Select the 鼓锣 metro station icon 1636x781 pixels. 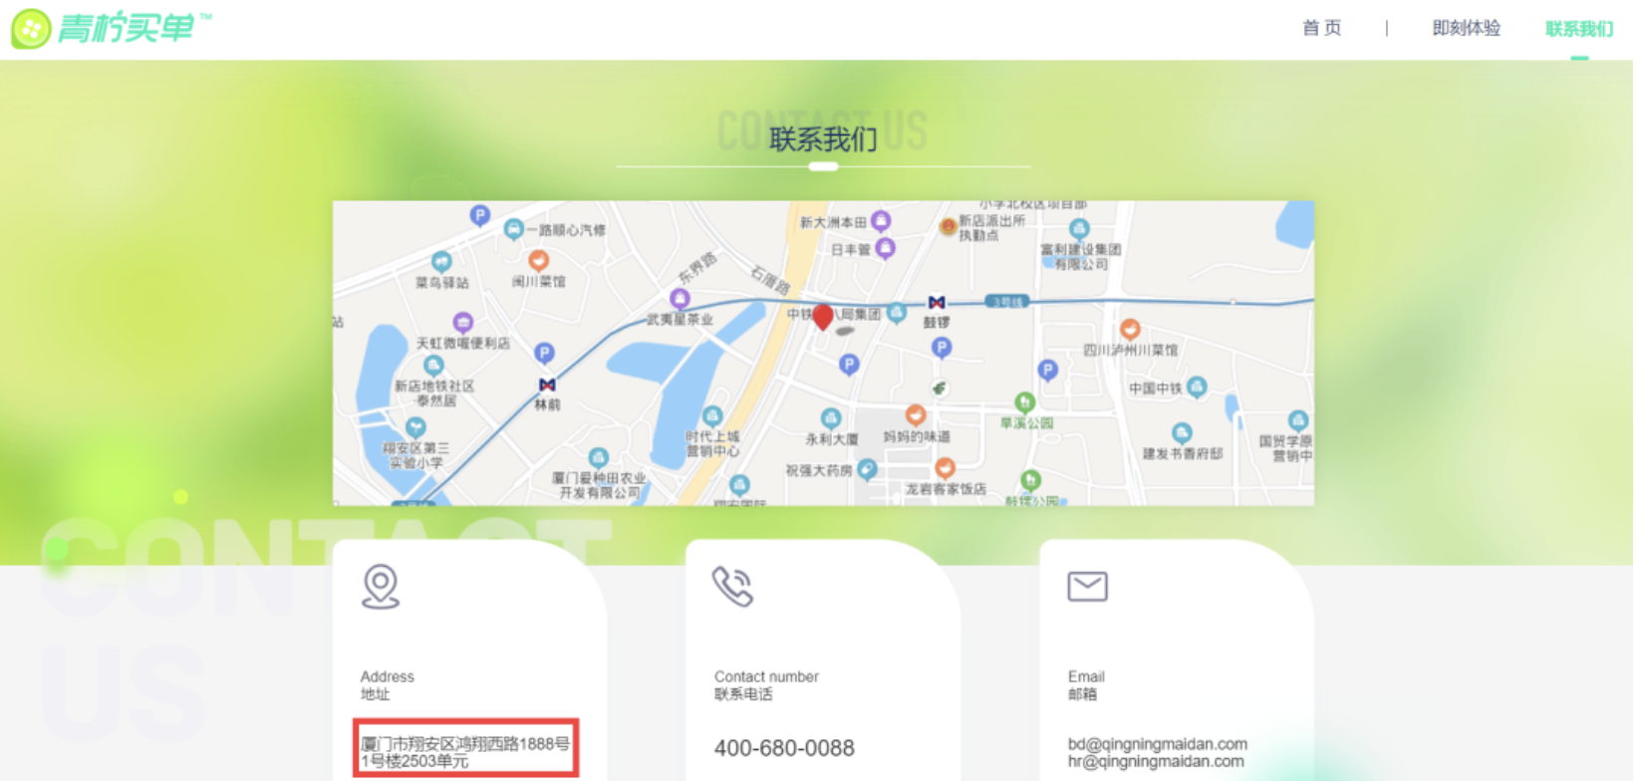[936, 303]
